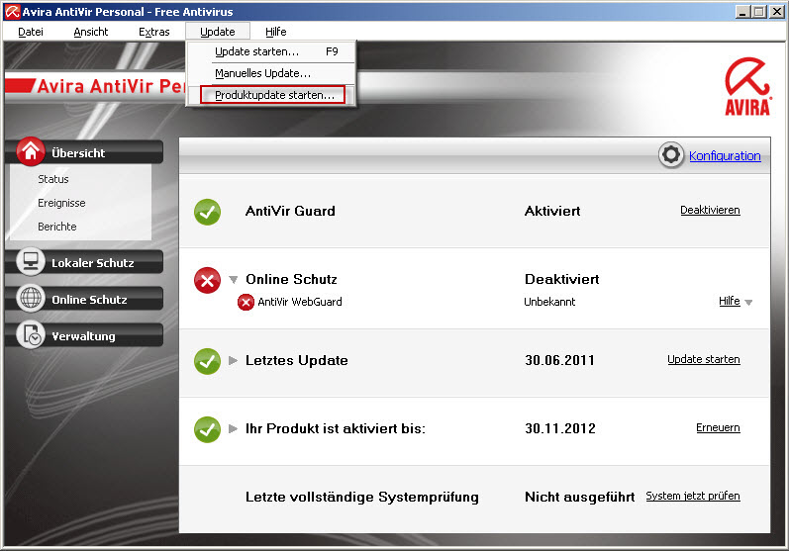The image size is (789, 551).
Task: Open the Hilfe dropdown arrow next to WebGuard
Action: [x=748, y=303]
